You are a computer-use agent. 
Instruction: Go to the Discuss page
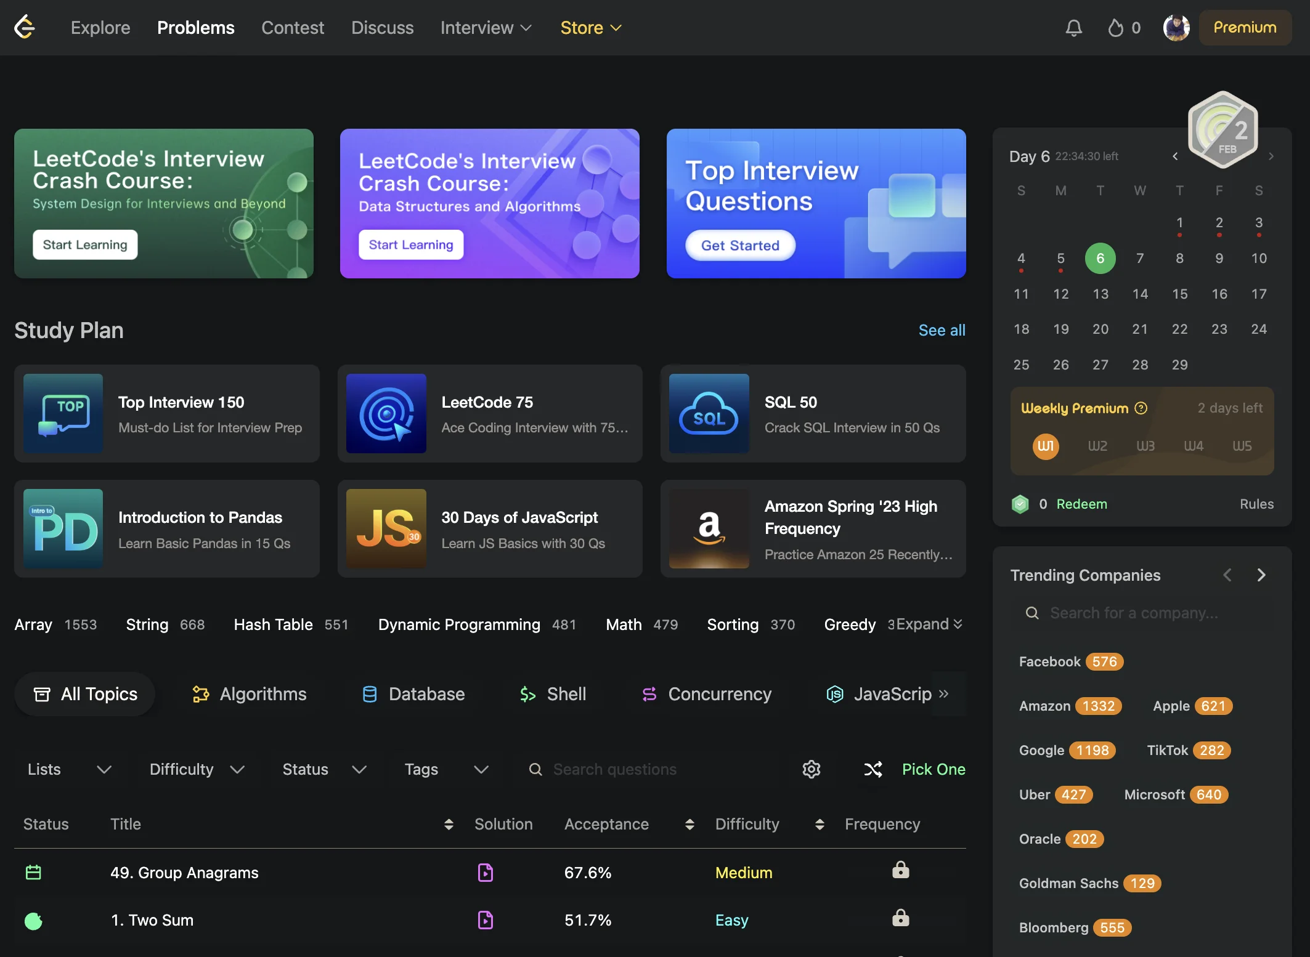pyautogui.click(x=383, y=28)
